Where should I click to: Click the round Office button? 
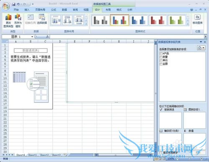[x=6, y=6]
